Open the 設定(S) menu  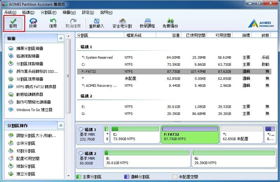(x=88, y=12)
